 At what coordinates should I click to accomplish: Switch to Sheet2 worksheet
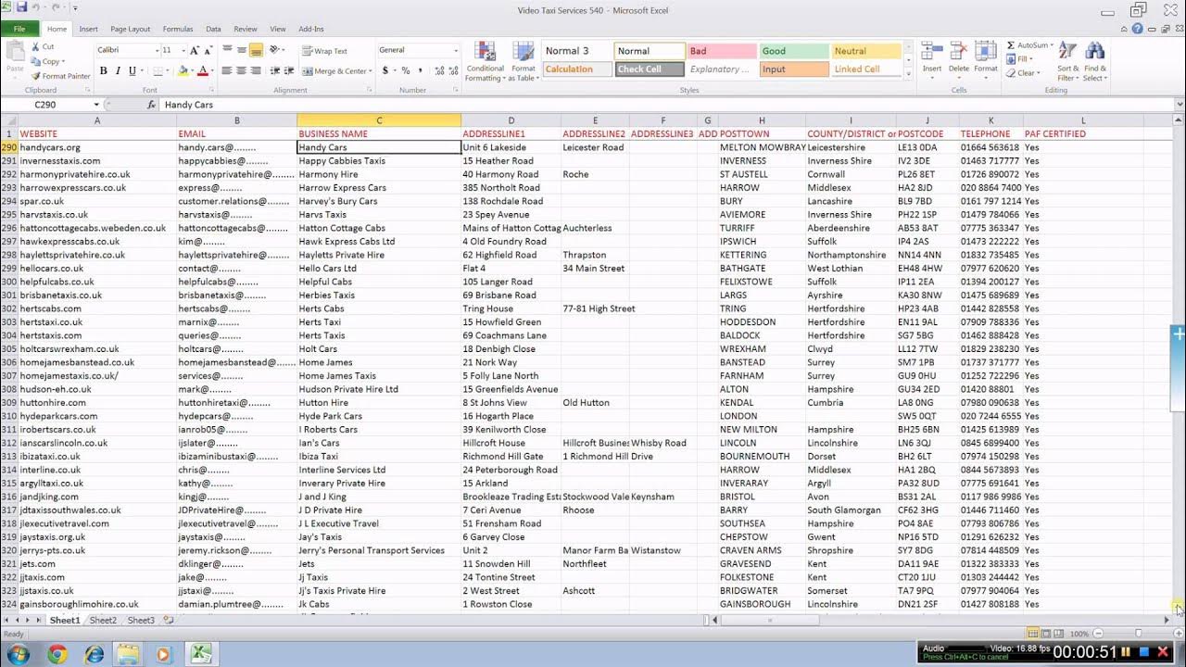(x=103, y=620)
